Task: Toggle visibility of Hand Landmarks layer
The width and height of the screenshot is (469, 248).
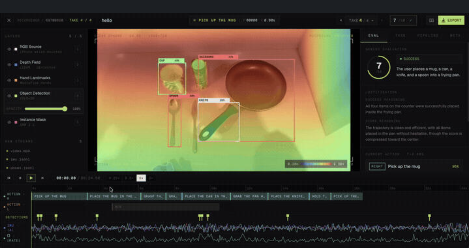Action: click(x=9, y=80)
